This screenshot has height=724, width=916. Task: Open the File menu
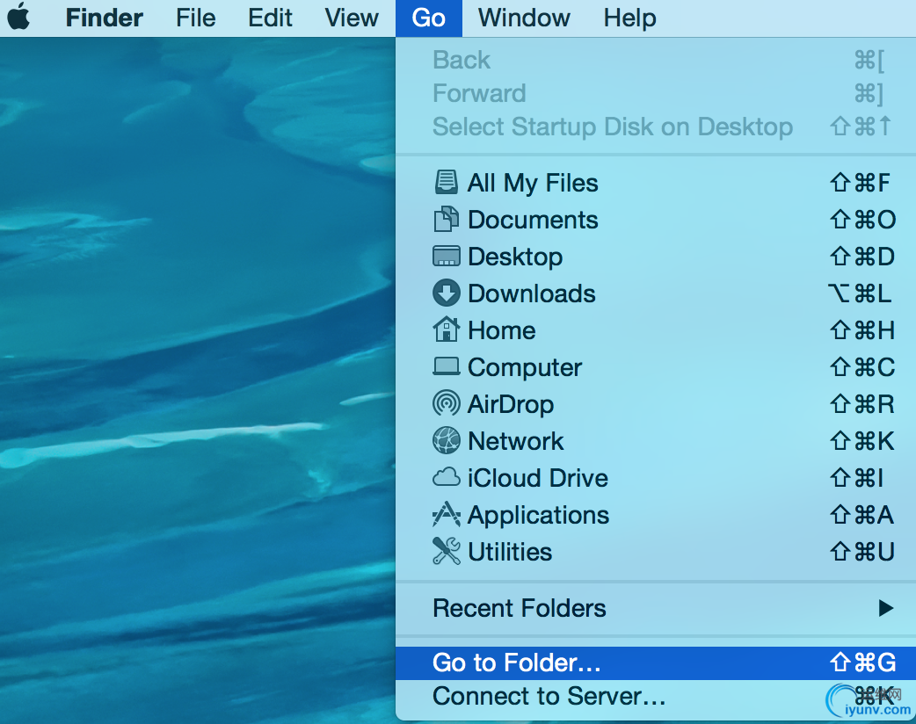pos(196,18)
